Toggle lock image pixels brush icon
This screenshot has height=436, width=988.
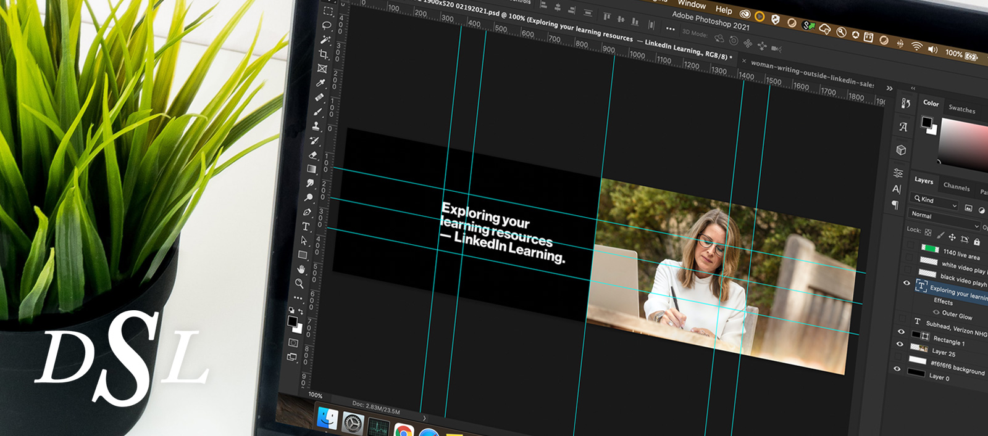click(940, 235)
